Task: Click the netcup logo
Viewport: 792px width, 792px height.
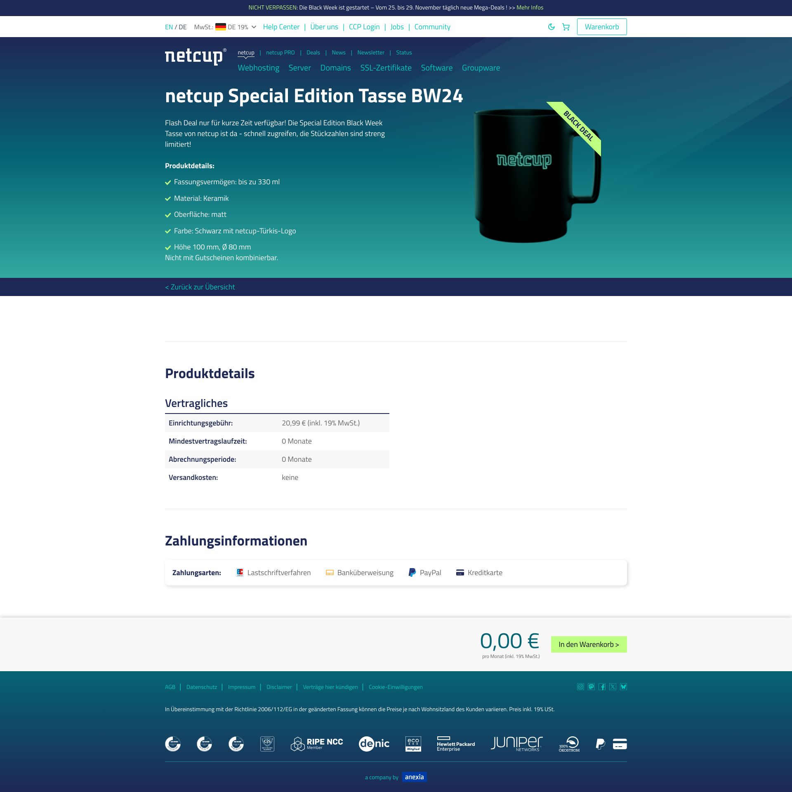Action: [196, 56]
